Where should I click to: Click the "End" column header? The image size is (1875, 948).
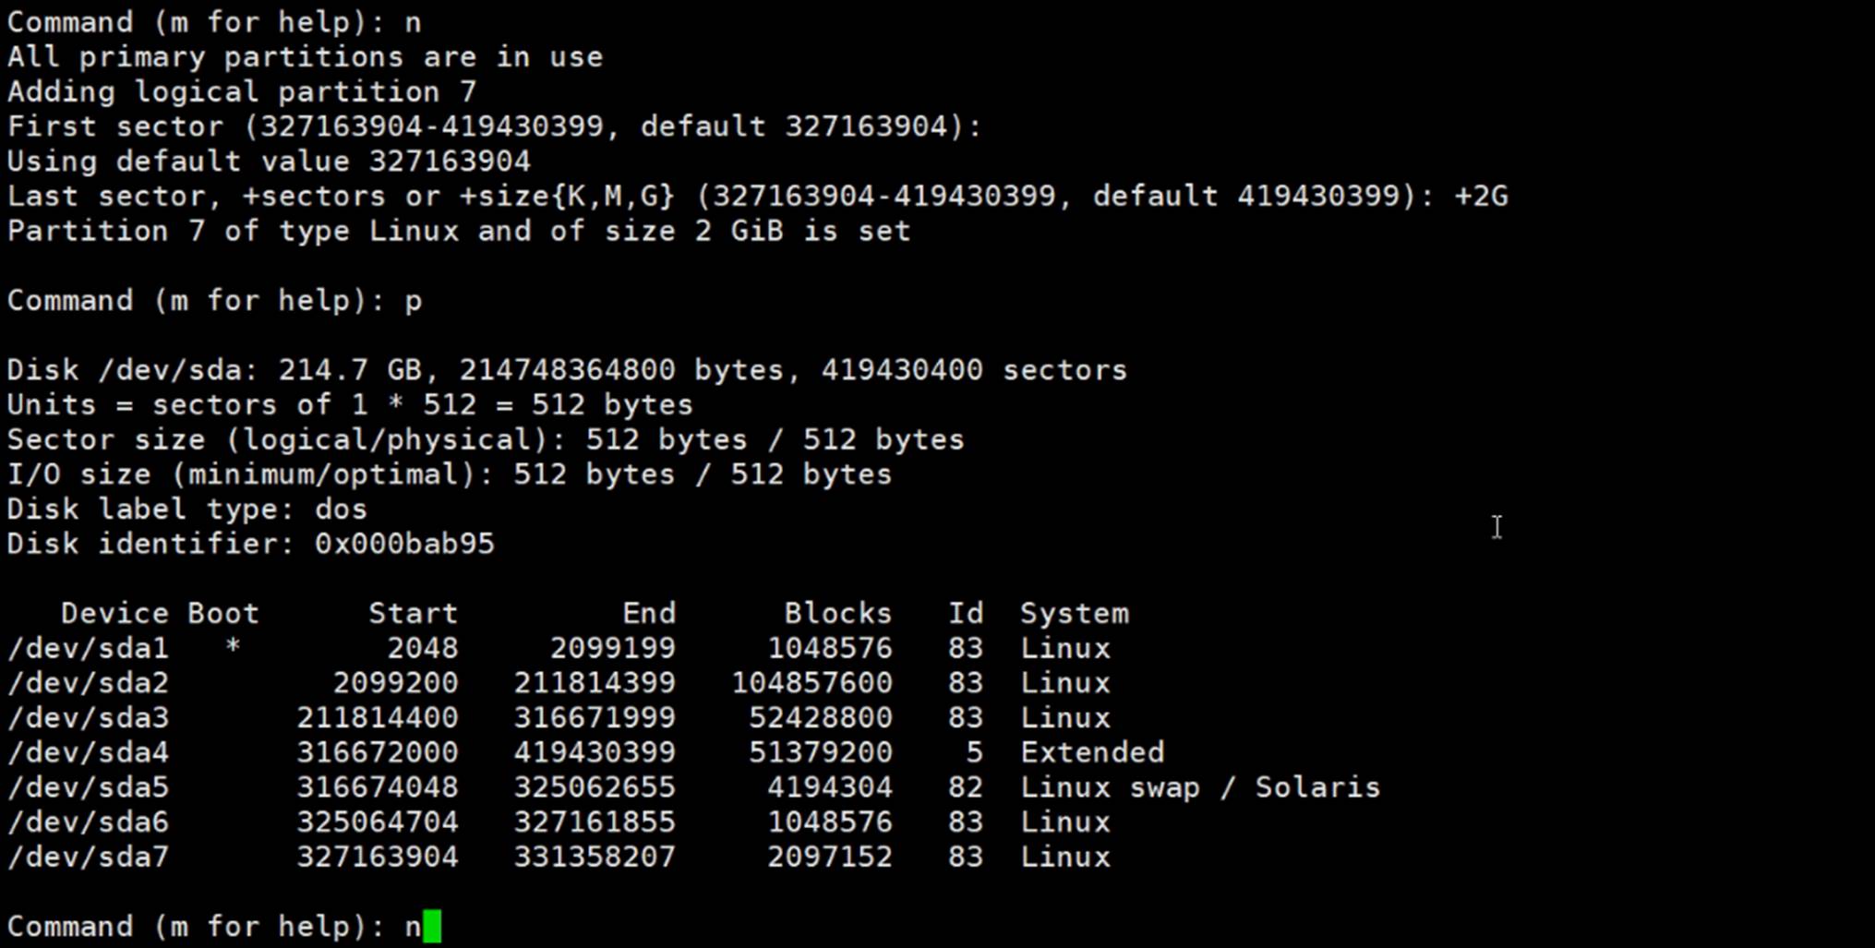(648, 613)
